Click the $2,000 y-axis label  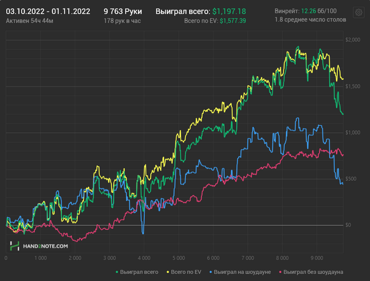click(x=353, y=40)
